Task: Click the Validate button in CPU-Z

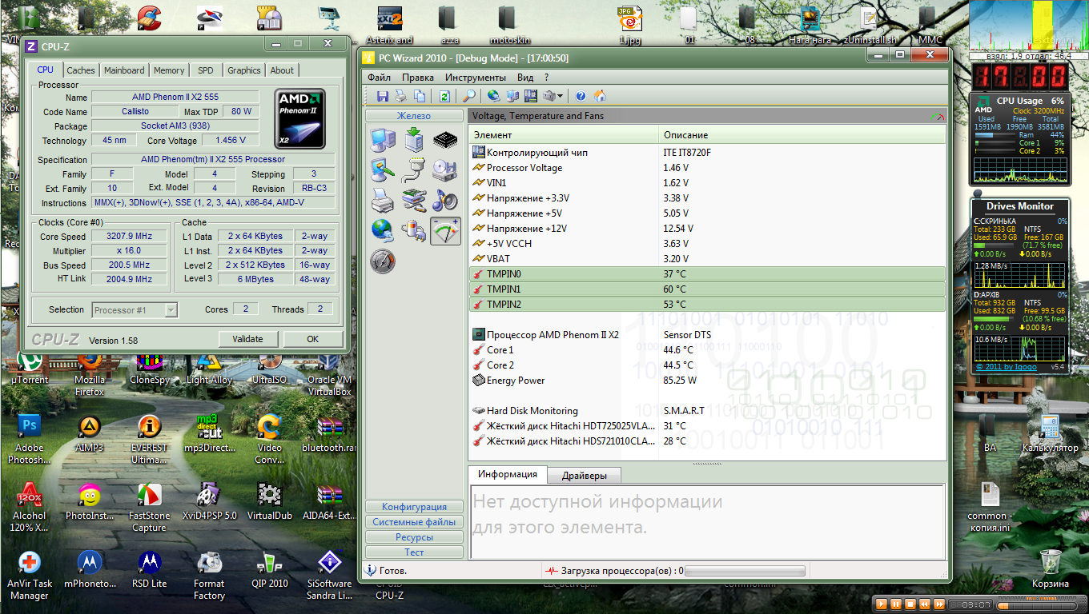Action: (x=248, y=339)
